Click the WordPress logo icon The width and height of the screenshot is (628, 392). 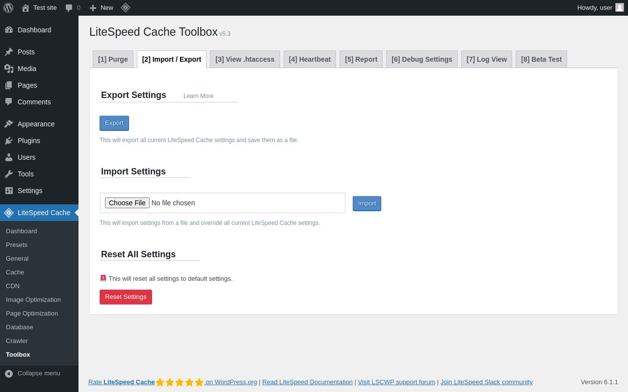tap(8, 8)
